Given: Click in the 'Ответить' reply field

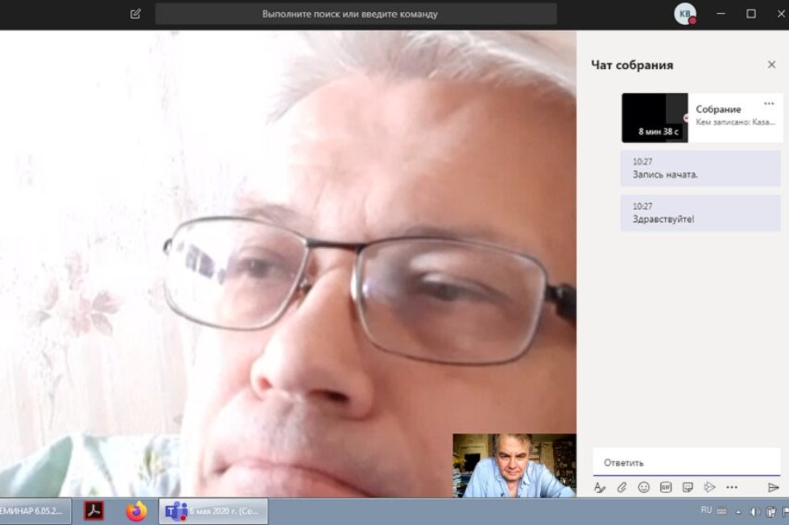Looking at the screenshot, I should click(684, 462).
